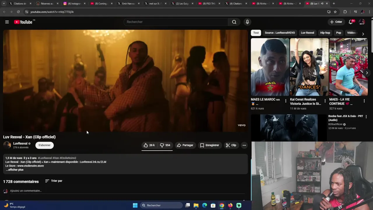Open weather widget Temps dégagé
This screenshot has height=210, width=373.
(x=15, y=205)
